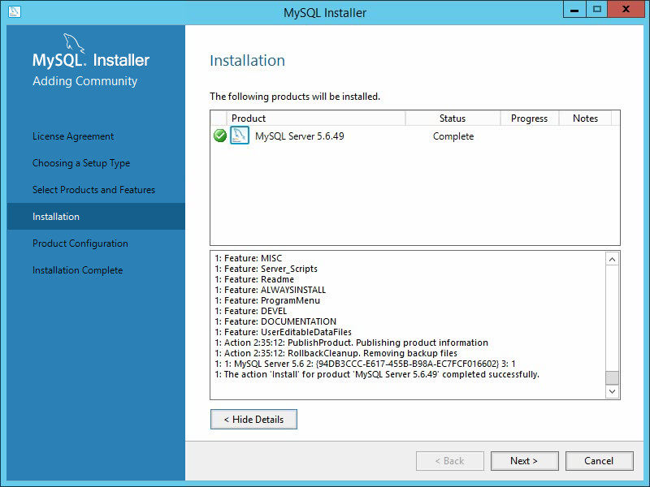Click the Notes column header
Viewport: 650px width, 487px height.
[x=585, y=119]
